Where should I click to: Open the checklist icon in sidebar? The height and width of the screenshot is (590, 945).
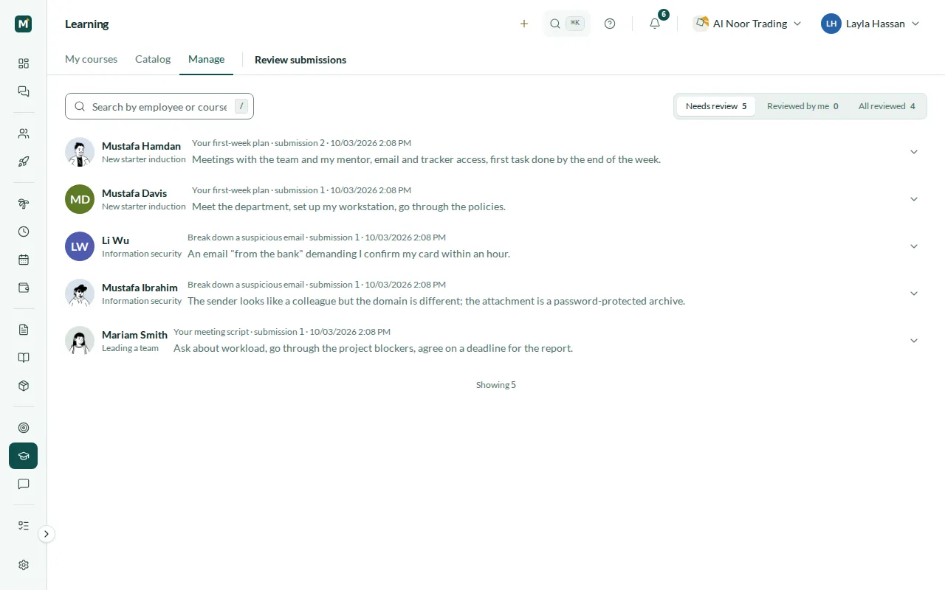24,526
